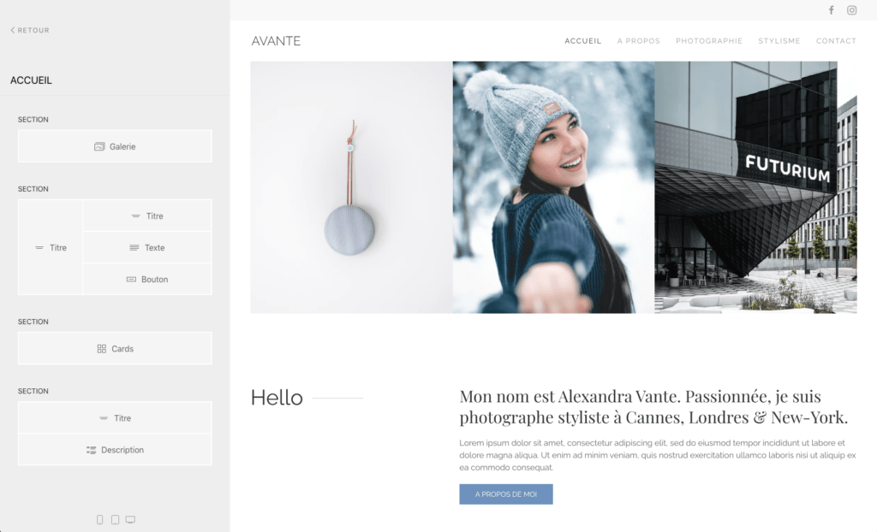The image size is (877, 532).
Task: Select the Description element block
Action: (115, 450)
